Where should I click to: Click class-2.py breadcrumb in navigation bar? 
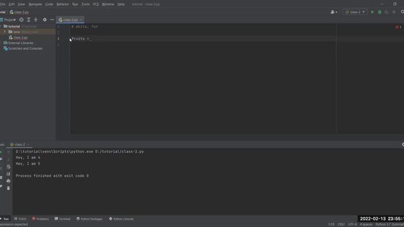[x=20, y=12]
